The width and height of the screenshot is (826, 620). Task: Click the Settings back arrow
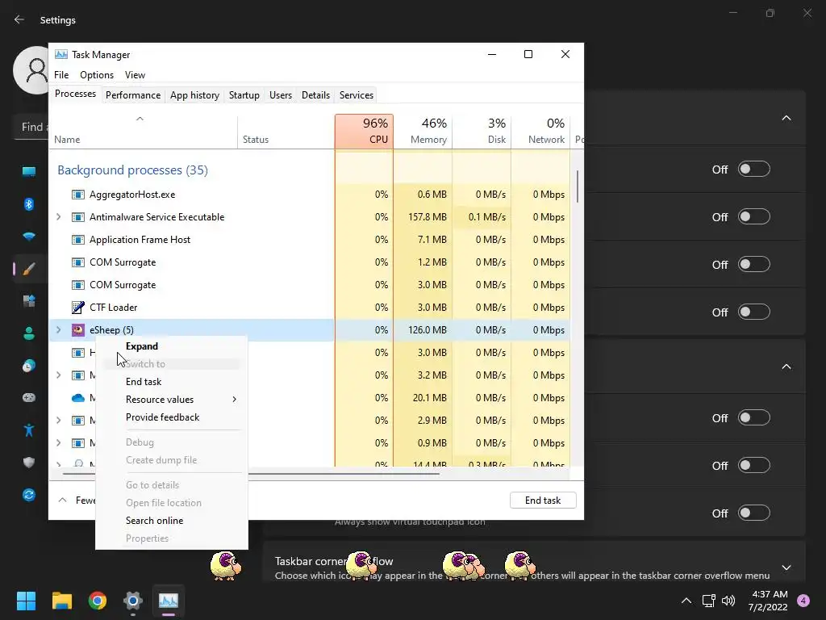pos(19,19)
